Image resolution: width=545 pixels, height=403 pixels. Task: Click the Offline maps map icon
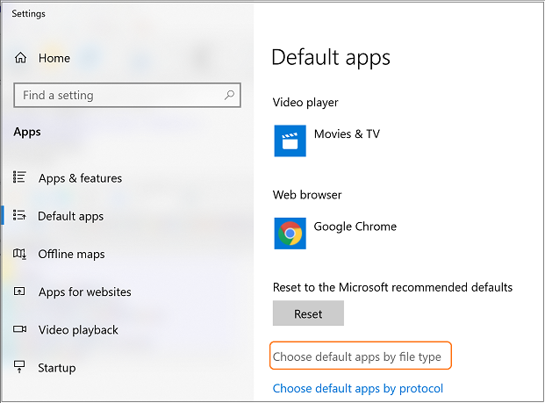(20, 254)
